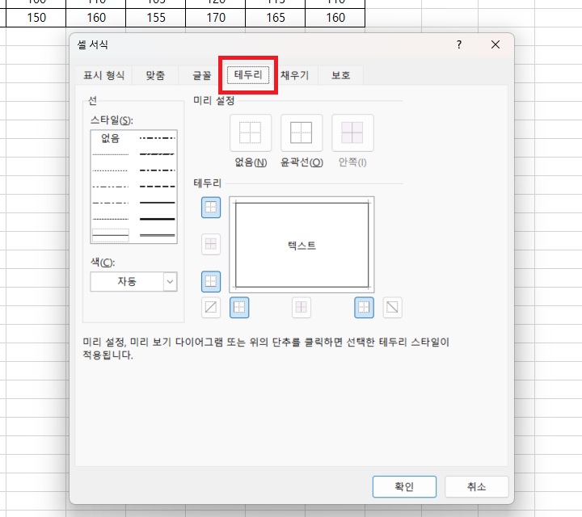Apply the 안쪽(I) inside preset
Image resolution: width=582 pixels, height=517 pixels.
(x=352, y=132)
